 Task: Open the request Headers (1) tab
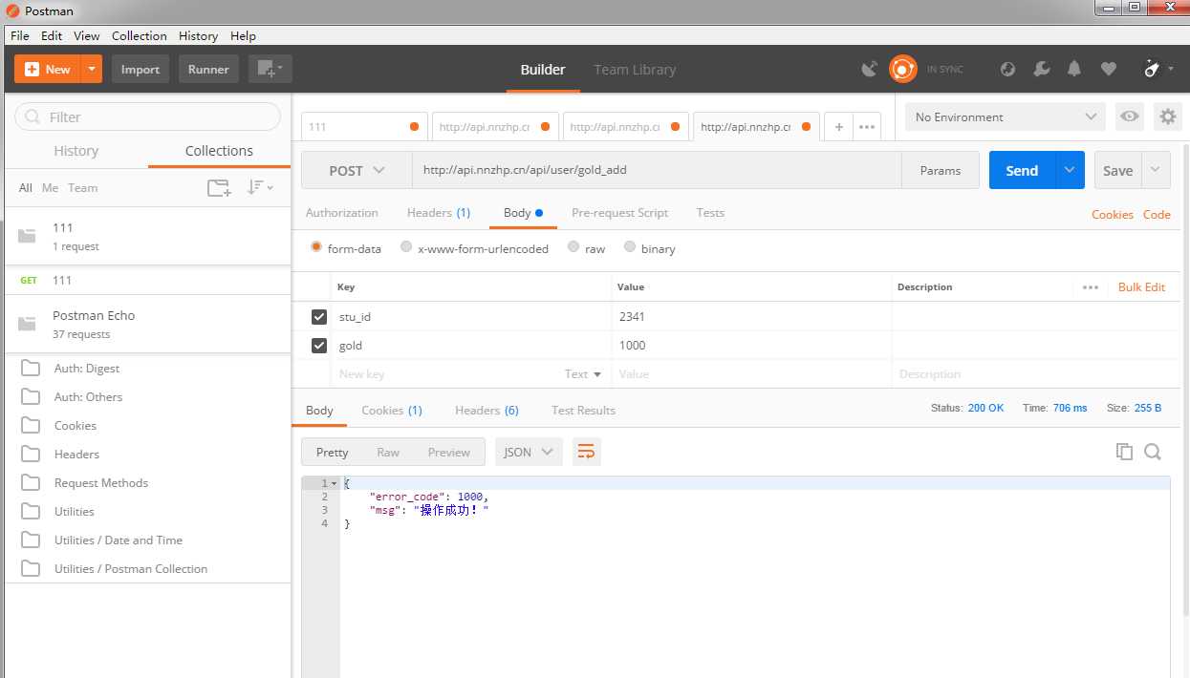pos(439,213)
